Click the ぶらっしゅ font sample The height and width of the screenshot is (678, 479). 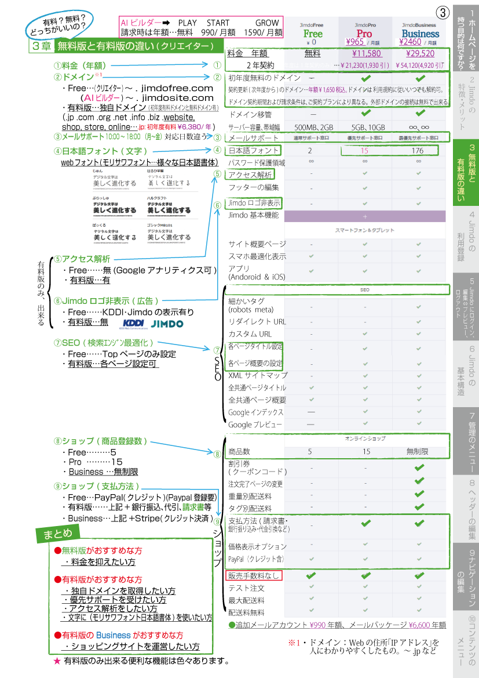click(x=115, y=206)
